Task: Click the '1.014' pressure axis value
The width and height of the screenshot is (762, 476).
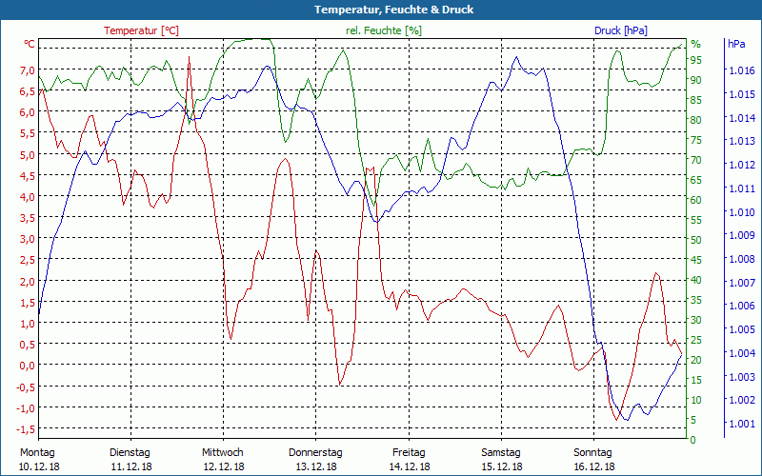Action: pos(742,118)
